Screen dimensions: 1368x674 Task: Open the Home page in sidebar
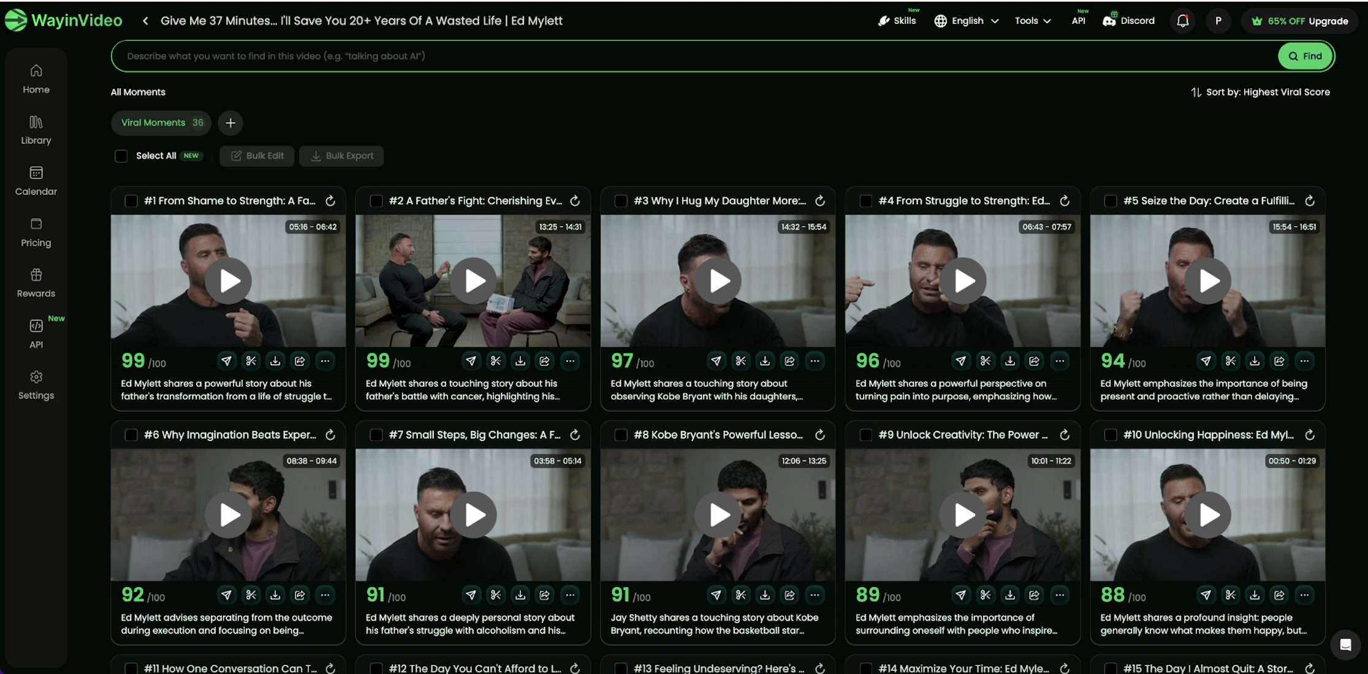[x=36, y=80]
